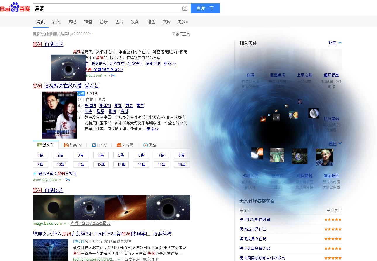Click the BLACK HOLE TV drama poster
The width and height of the screenshot is (377, 261).
[x=59, y=115]
